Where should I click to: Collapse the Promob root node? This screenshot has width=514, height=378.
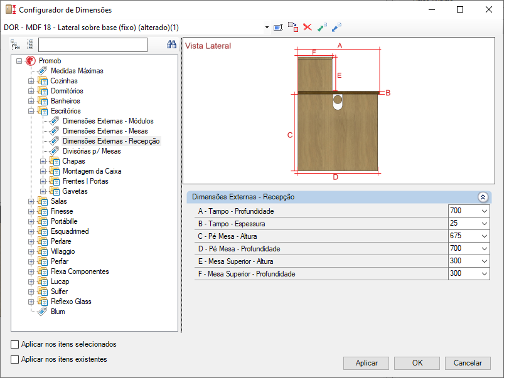[x=19, y=61]
